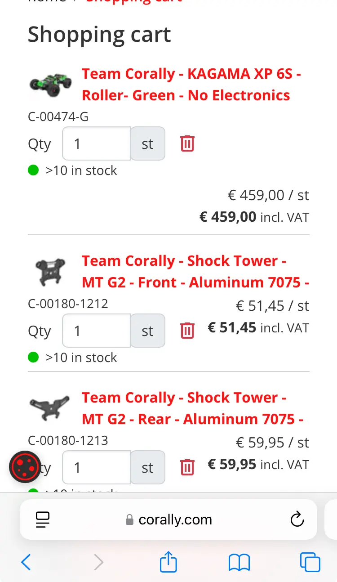View the green KAGAMA truck thumbnail

pyautogui.click(x=50, y=85)
